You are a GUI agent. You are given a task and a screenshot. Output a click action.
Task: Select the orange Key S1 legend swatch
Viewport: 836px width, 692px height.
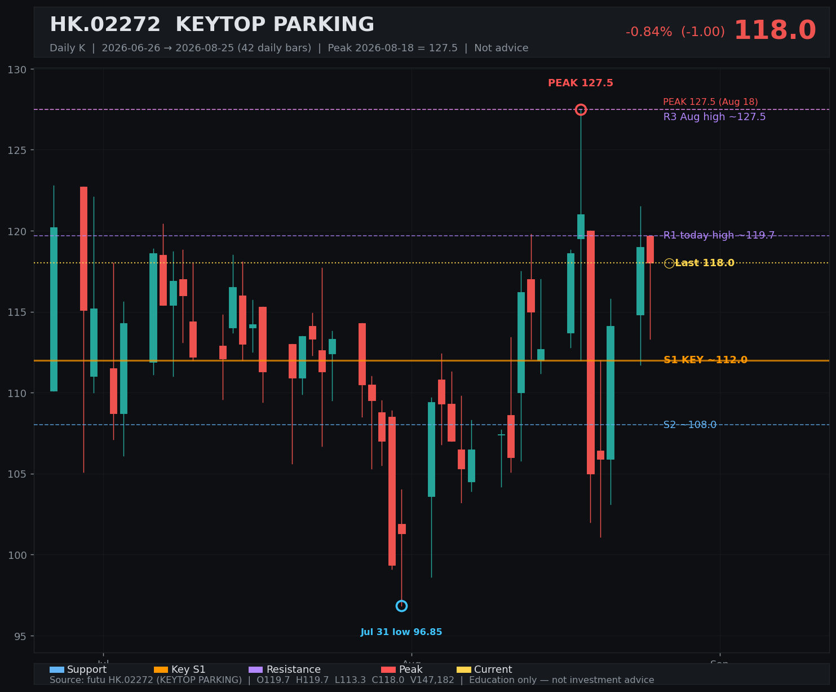pos(161,670)
